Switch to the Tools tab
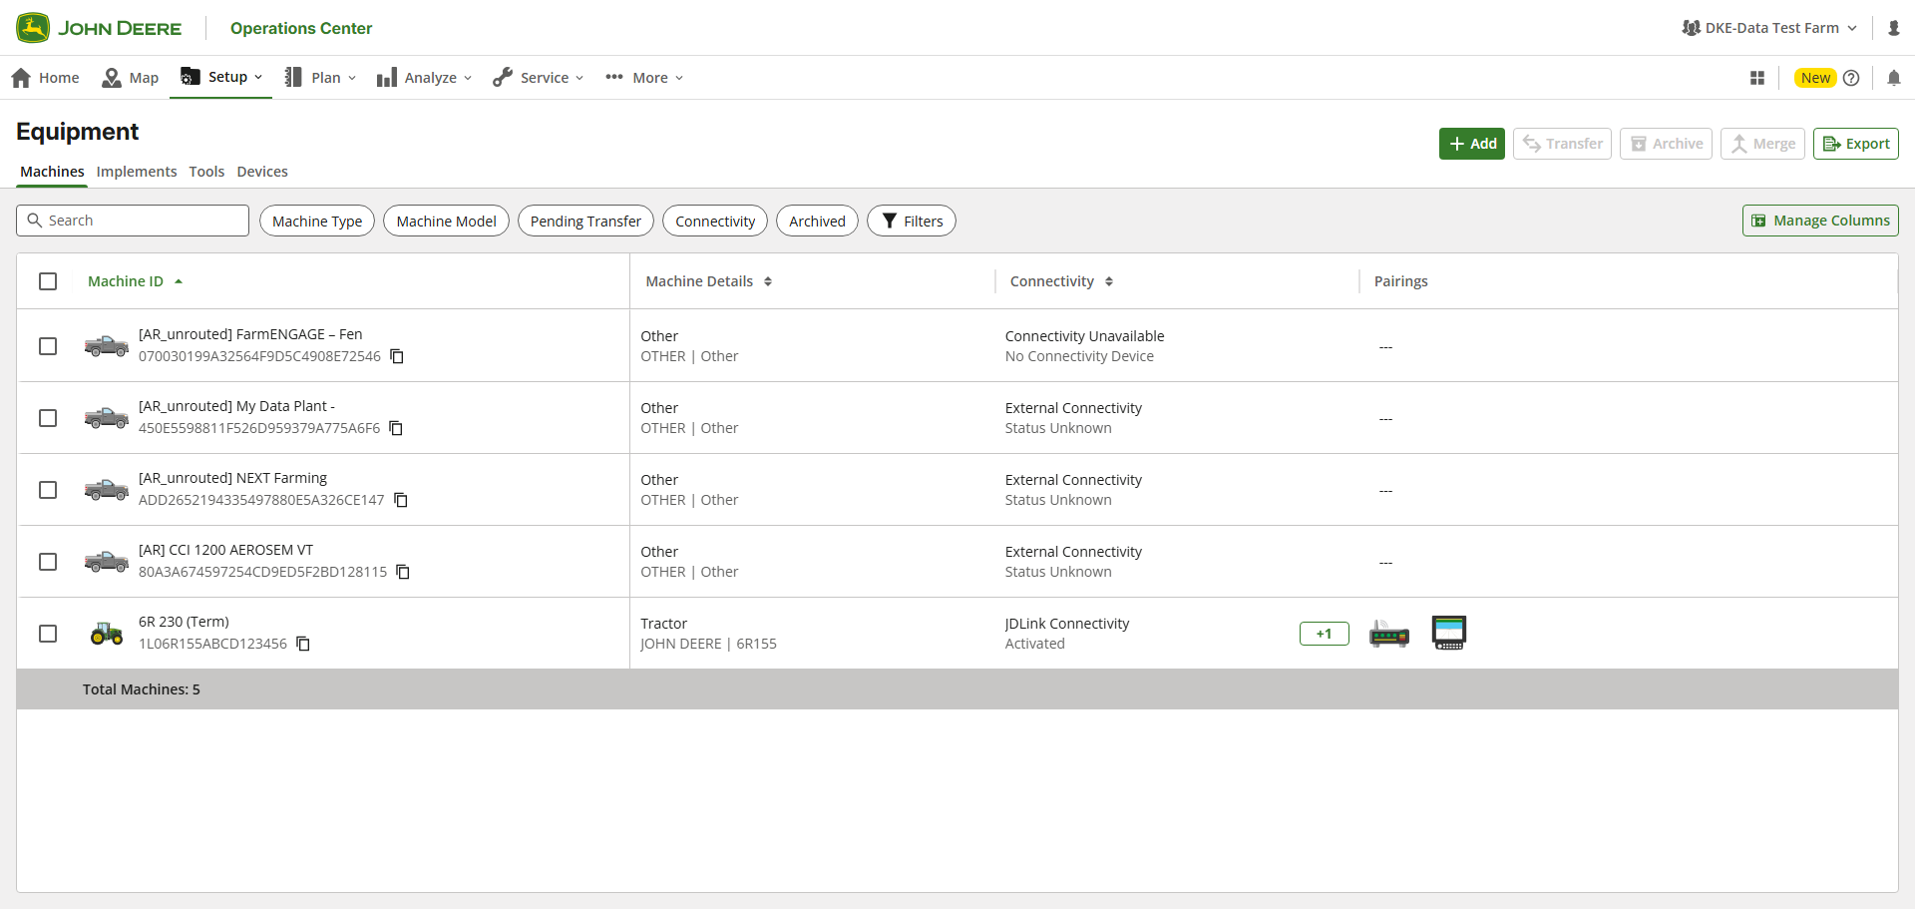 pos(206,172)
